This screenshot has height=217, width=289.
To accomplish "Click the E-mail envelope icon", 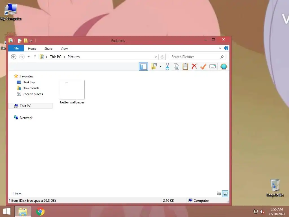I will [x=213, y=66].
